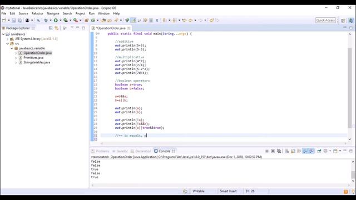Expand the Primitives.java node
This screenshot has width=356, height=200.
[x=16, y=58]
